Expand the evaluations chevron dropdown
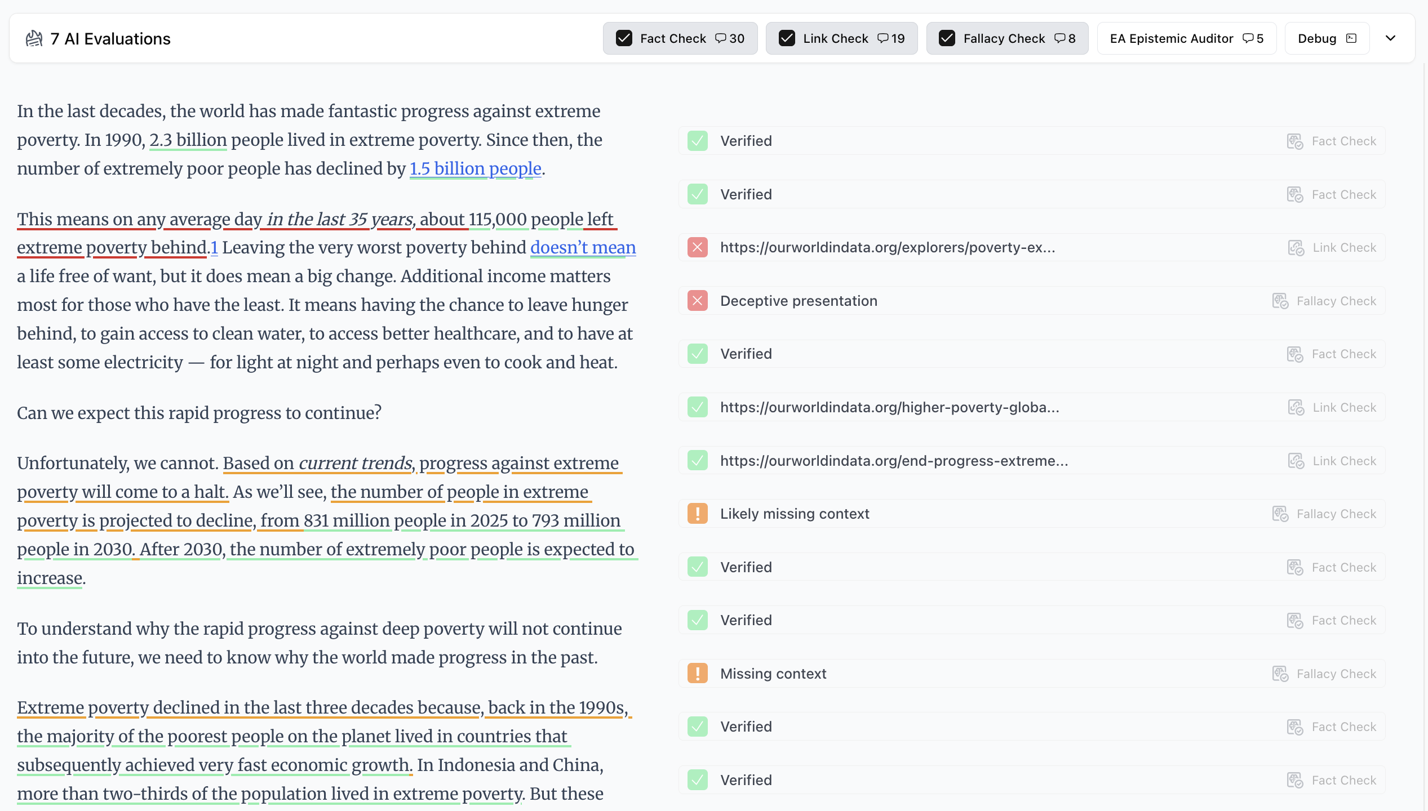 point(1391,38)
